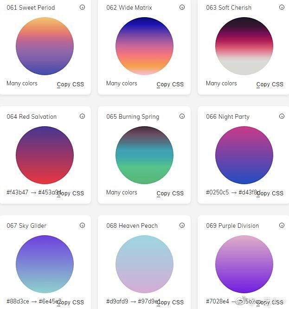289x309 pixels.
Task: Open the 069 Purple Division title
Action: point(232,226)
